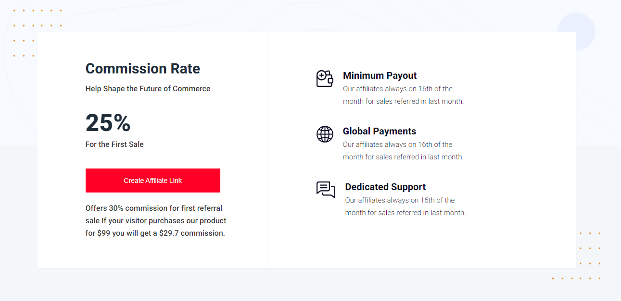Click the Global Payments globe icon
Image resolution: width=621 pixels, height=301 pixels.
325,134
